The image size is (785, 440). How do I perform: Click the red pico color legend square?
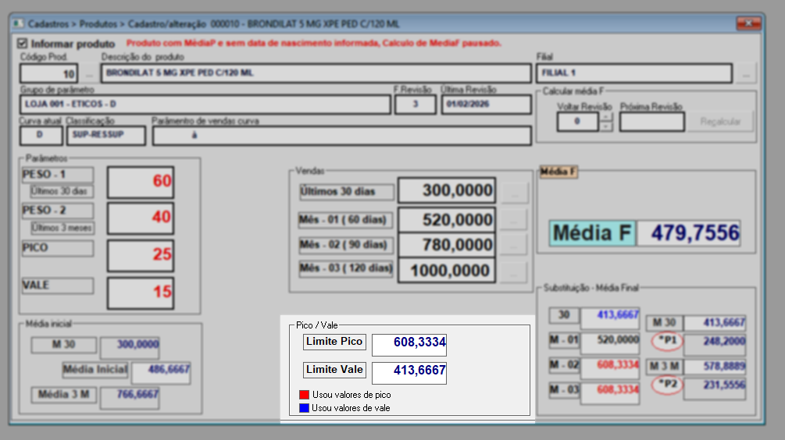pyautogui.click(x=304, y=395)
